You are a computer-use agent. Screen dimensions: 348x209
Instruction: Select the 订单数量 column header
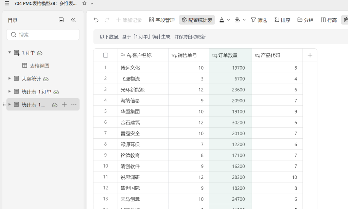230,55
